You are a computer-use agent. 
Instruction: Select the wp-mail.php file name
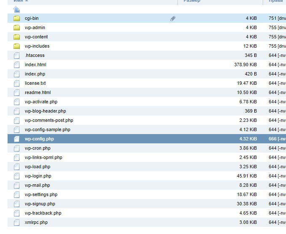pos(38,186)
